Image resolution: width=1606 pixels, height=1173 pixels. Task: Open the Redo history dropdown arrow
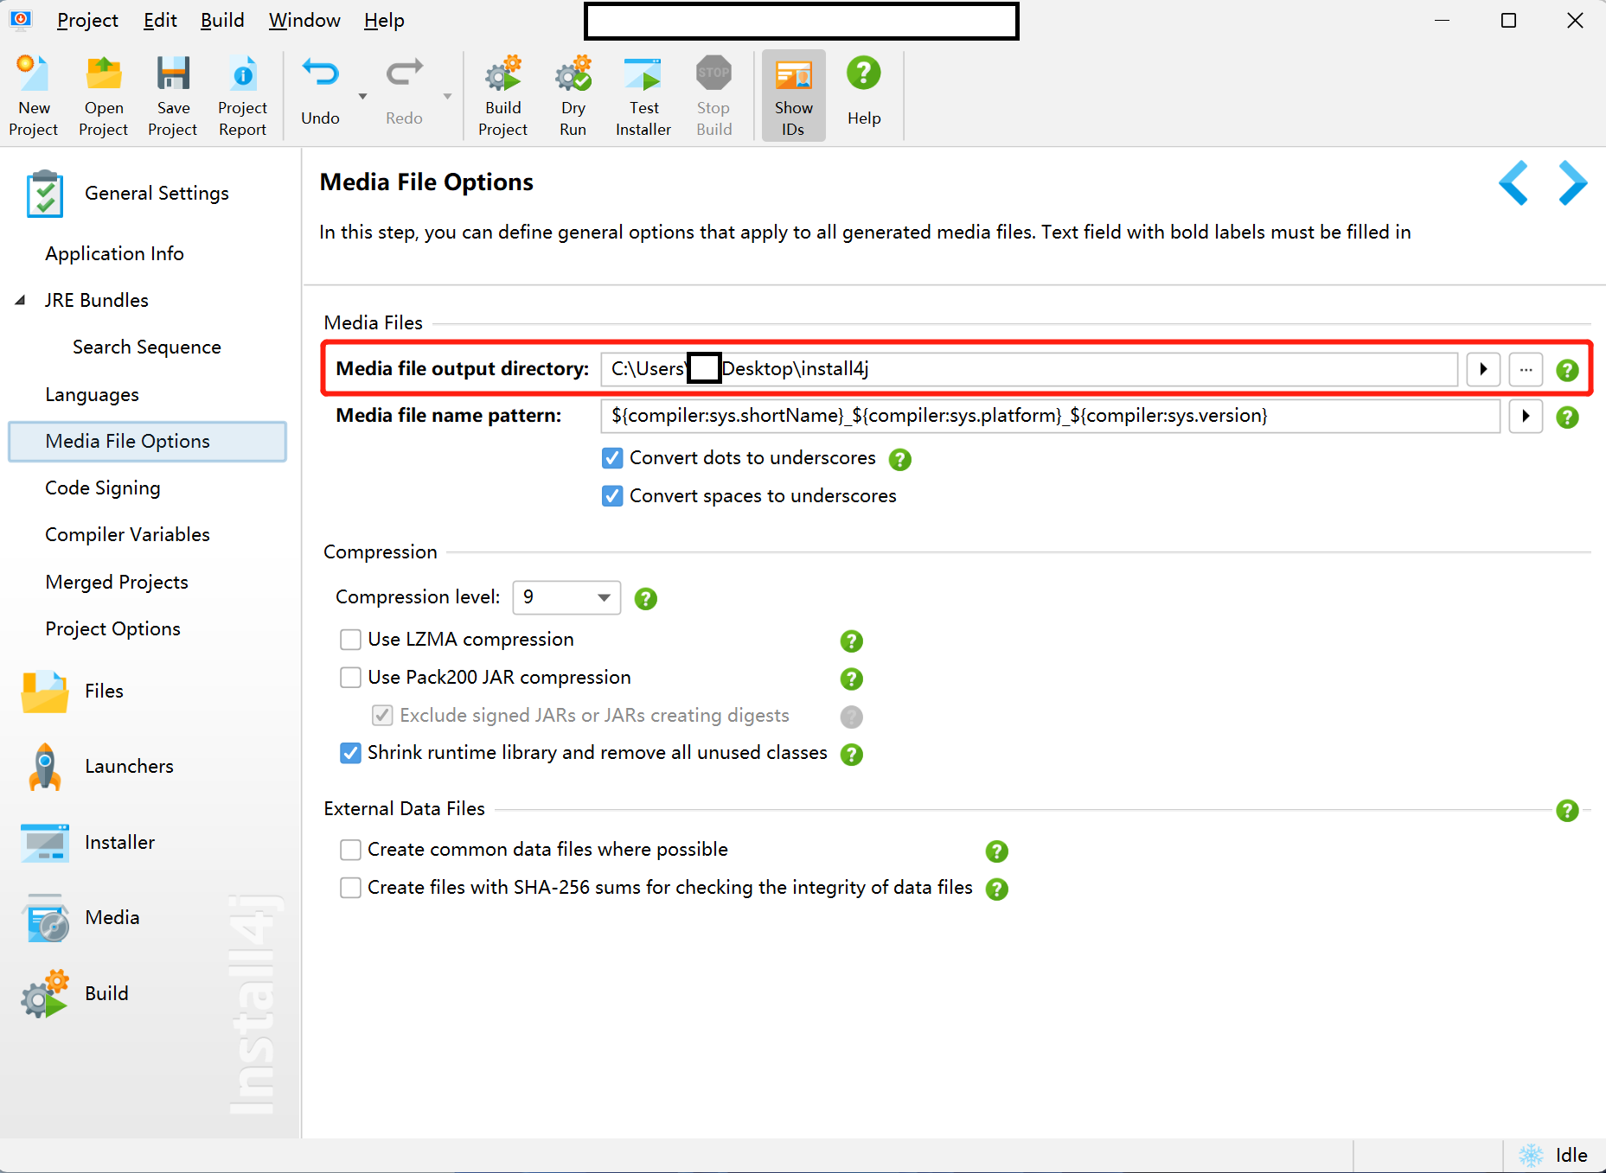pos(447,96)
